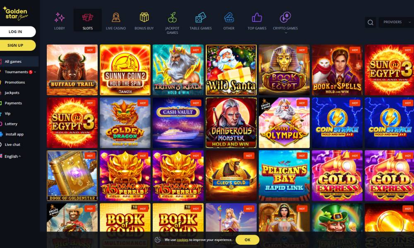Go to Jackpots in the sidebar

tap(12, 93)
